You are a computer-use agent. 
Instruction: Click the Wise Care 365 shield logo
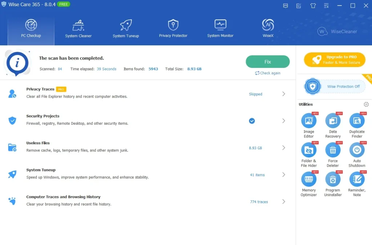4,4
